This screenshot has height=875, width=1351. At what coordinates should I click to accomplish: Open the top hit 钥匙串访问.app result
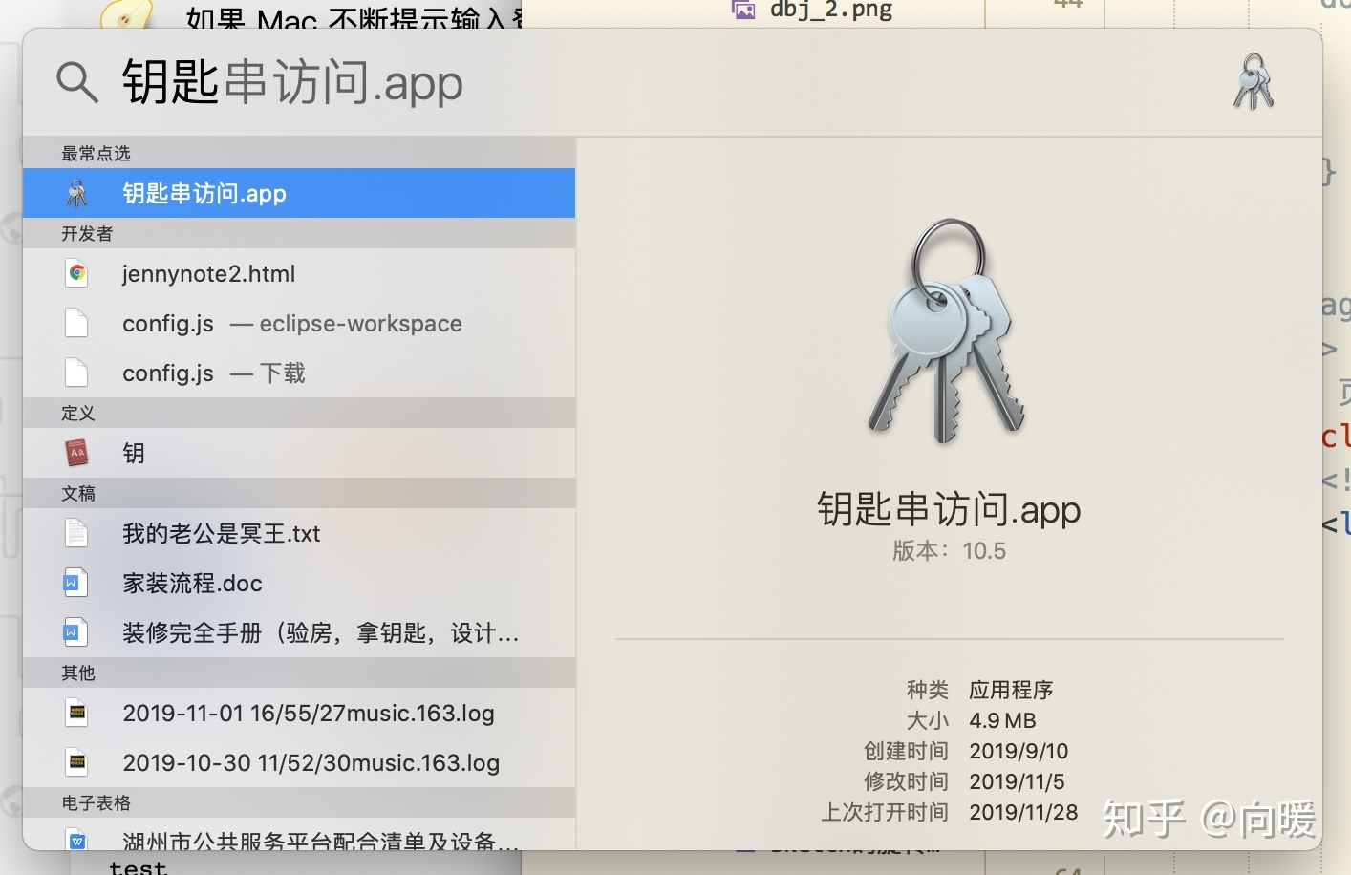click(299, 193)
